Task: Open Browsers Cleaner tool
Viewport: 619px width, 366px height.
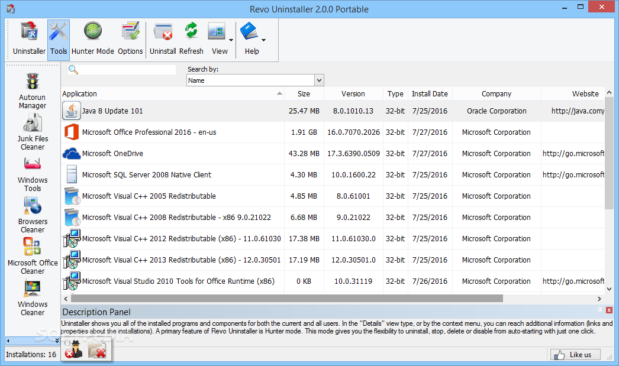Action: click(x=33, y=215)
